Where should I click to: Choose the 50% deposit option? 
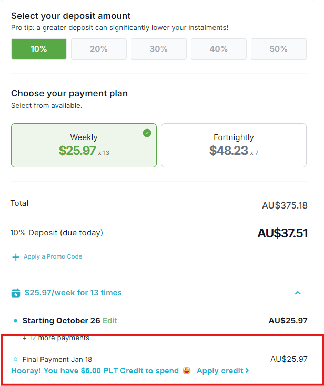point(279,49)
